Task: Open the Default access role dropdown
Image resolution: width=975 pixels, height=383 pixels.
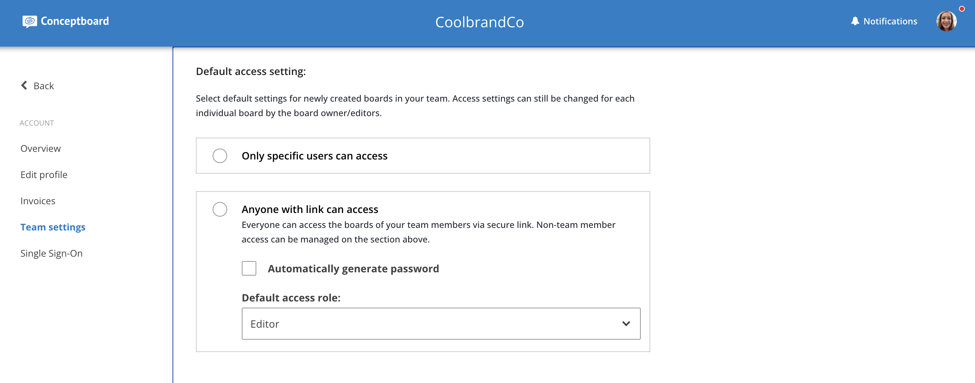Action: coord(441,324)
